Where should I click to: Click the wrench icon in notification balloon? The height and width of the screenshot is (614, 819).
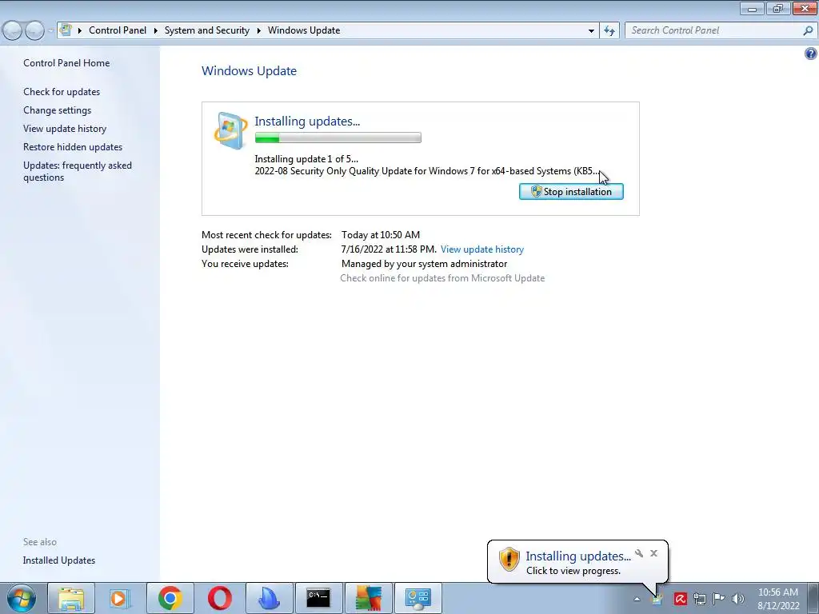coord(639,553)
